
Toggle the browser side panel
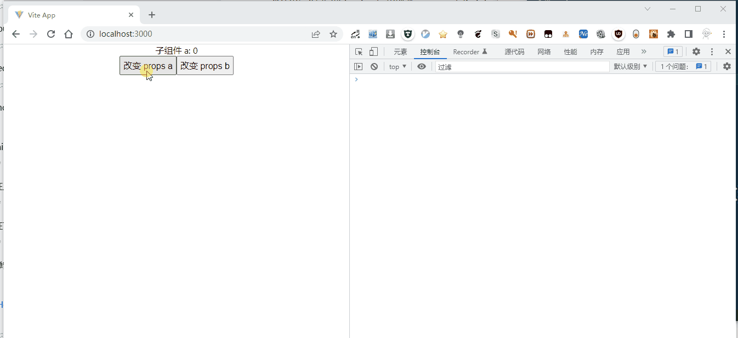click(689, 34)
